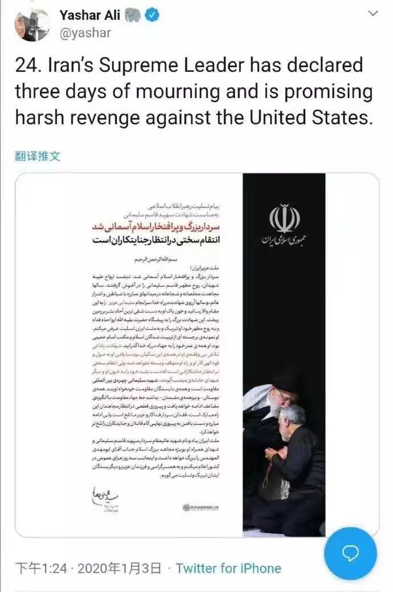393x592 pixels.
Task: Click the red Persian headline in letter
Action: click(156, 228)
